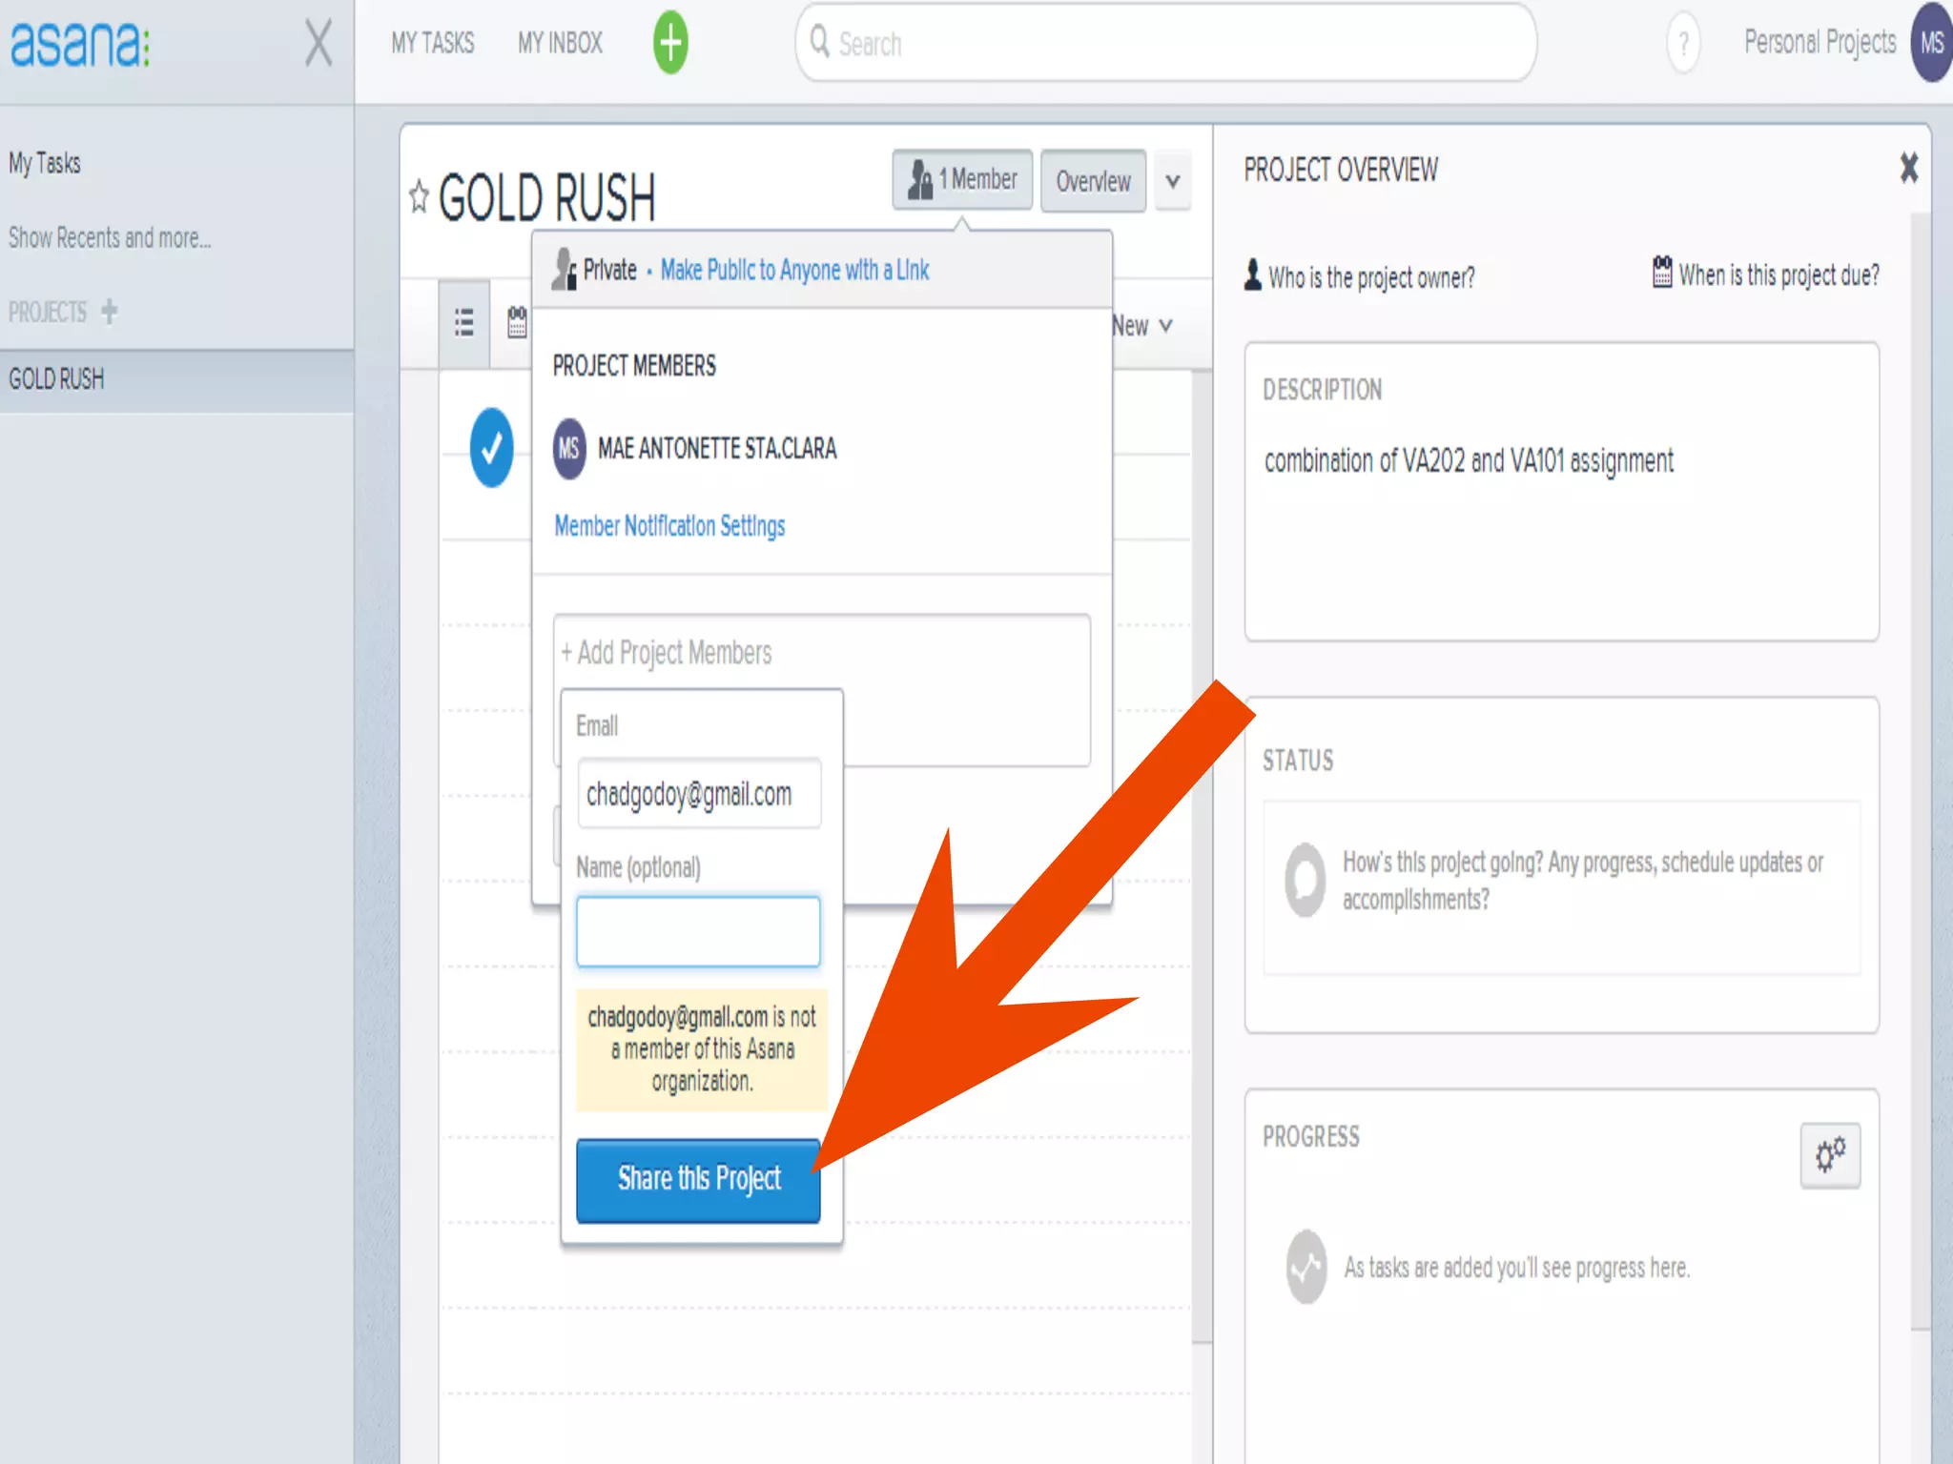Screen dimensions: 1953x1464
Task: Toggle the blue task completion checkmark
Action: 491,448
